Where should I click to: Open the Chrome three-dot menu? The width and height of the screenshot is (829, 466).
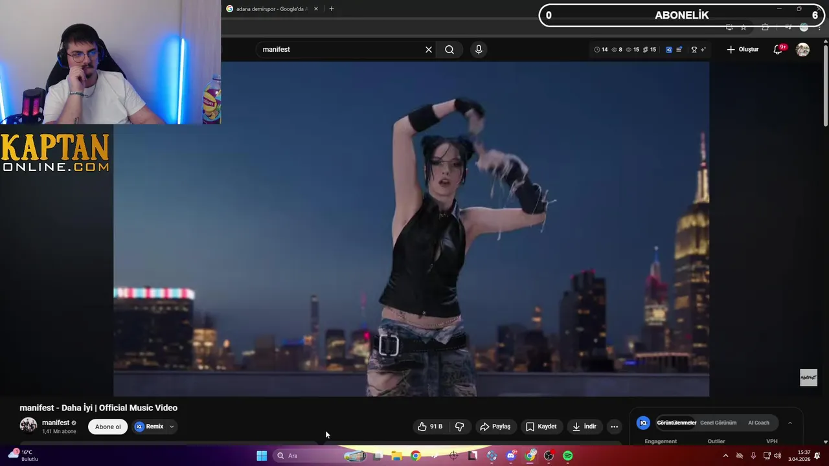pos(820,27)
